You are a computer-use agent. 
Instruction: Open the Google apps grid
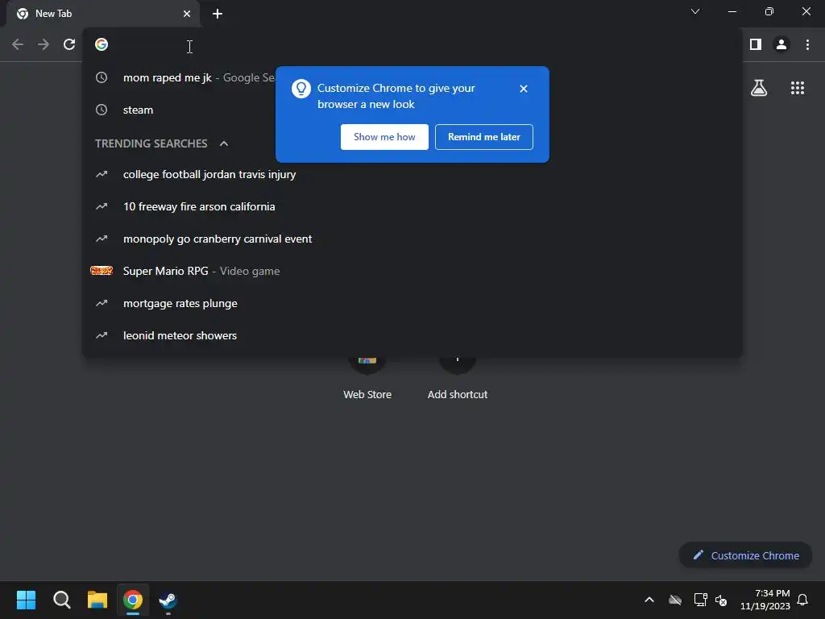point(798,88)
